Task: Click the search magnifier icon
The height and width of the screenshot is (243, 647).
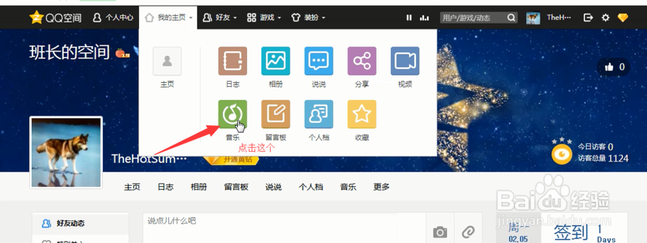Action: 511,17
